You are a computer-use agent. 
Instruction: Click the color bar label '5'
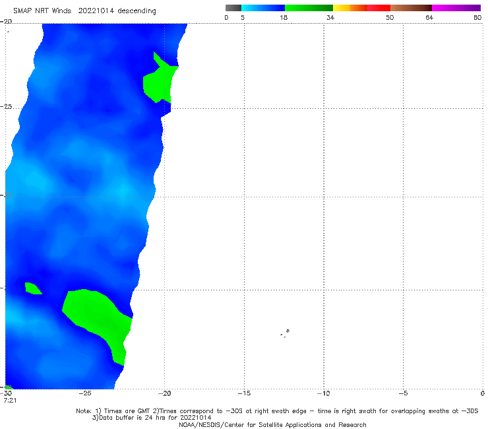coord(243,17)
